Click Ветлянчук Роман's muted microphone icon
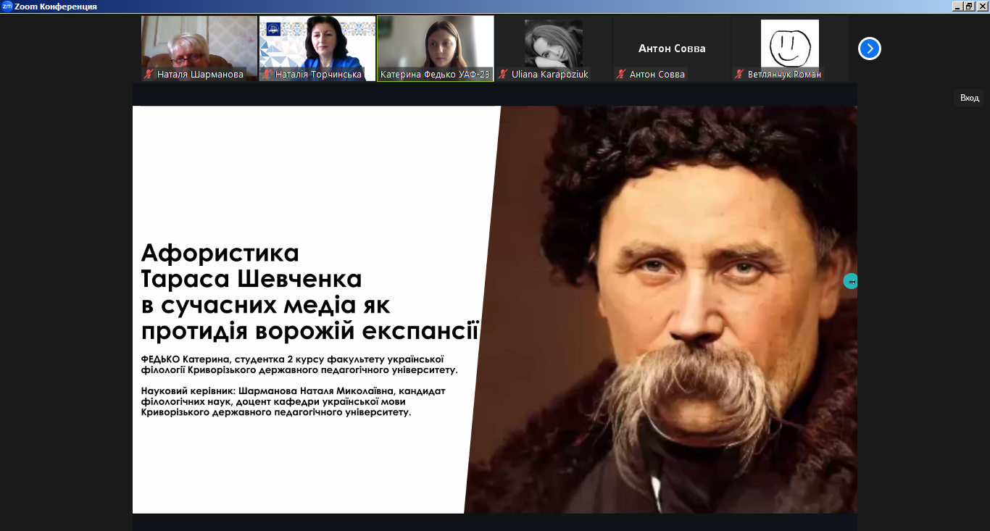This screenshot has width=990, height=531. 739,74
